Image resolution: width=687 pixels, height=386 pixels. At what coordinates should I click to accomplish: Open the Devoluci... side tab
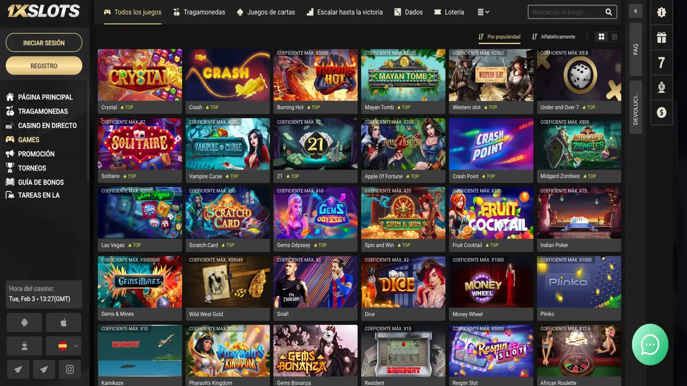pos(635,107)
